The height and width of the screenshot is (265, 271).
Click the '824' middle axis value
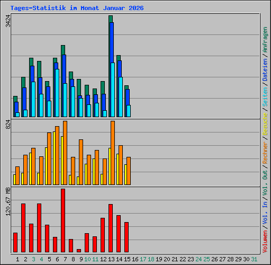pyautogui.click(x=8, y=124)
